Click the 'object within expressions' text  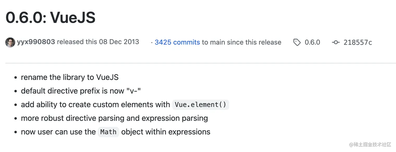click(166, 132)
